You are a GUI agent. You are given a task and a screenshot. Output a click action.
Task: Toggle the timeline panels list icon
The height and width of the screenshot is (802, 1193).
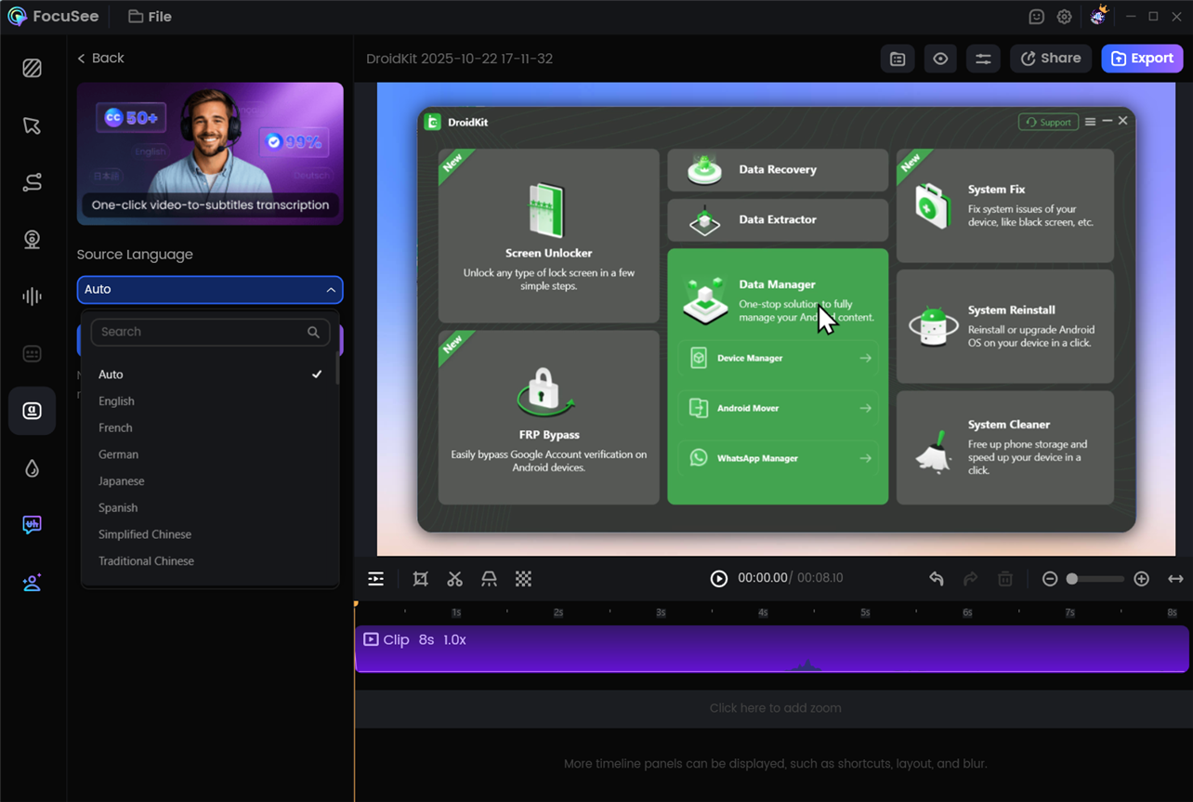click(376, 579)
